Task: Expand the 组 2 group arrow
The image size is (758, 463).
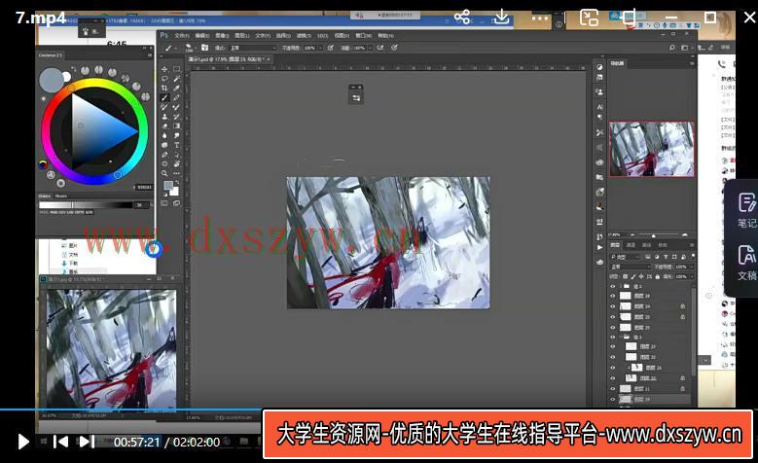Action: 620,286
